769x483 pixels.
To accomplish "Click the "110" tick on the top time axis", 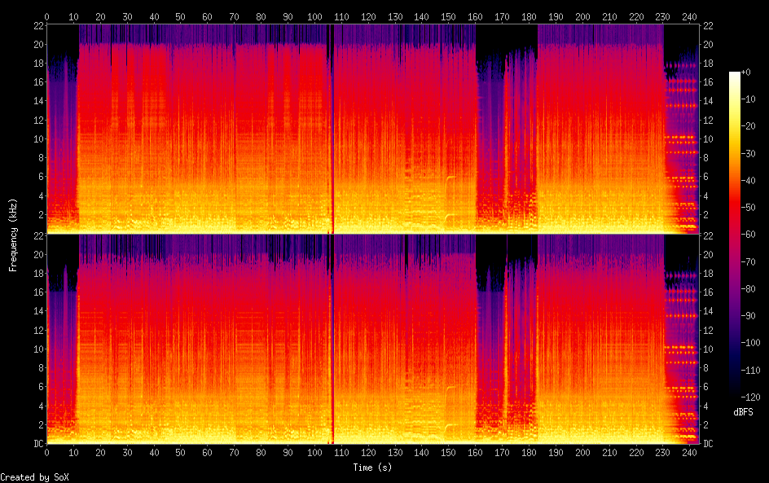I will pos(341,16).
